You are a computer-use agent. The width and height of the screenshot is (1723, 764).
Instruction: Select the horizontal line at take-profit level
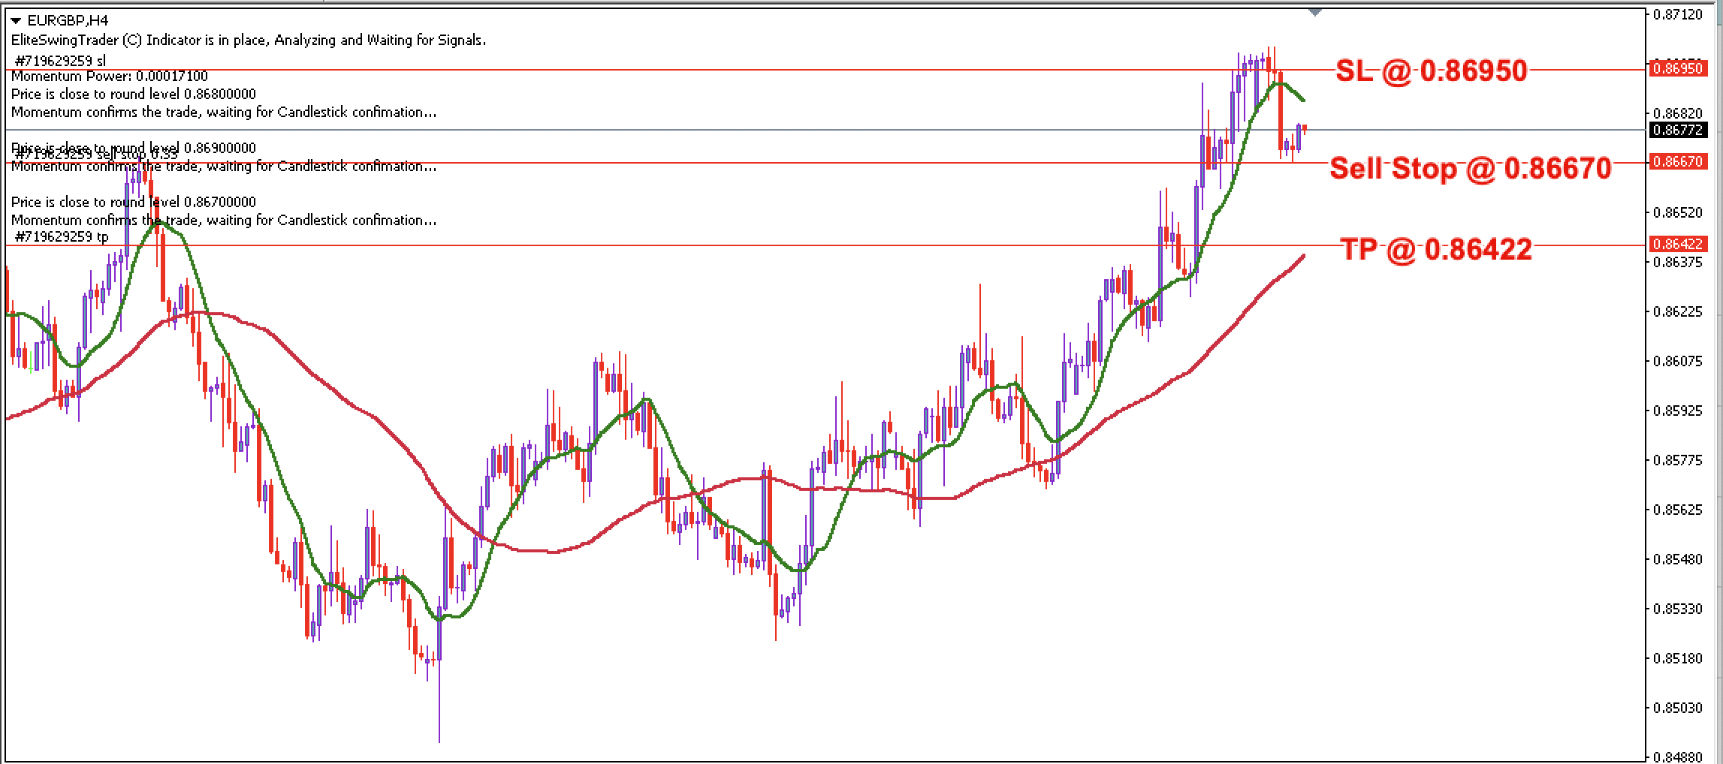751,244
